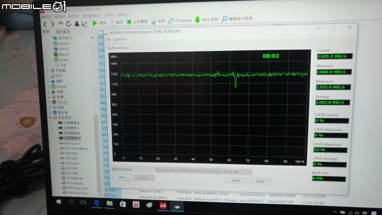Select the Buffered Read tab
The height and width of the screenshot is (215, 382).
[118, 48]
